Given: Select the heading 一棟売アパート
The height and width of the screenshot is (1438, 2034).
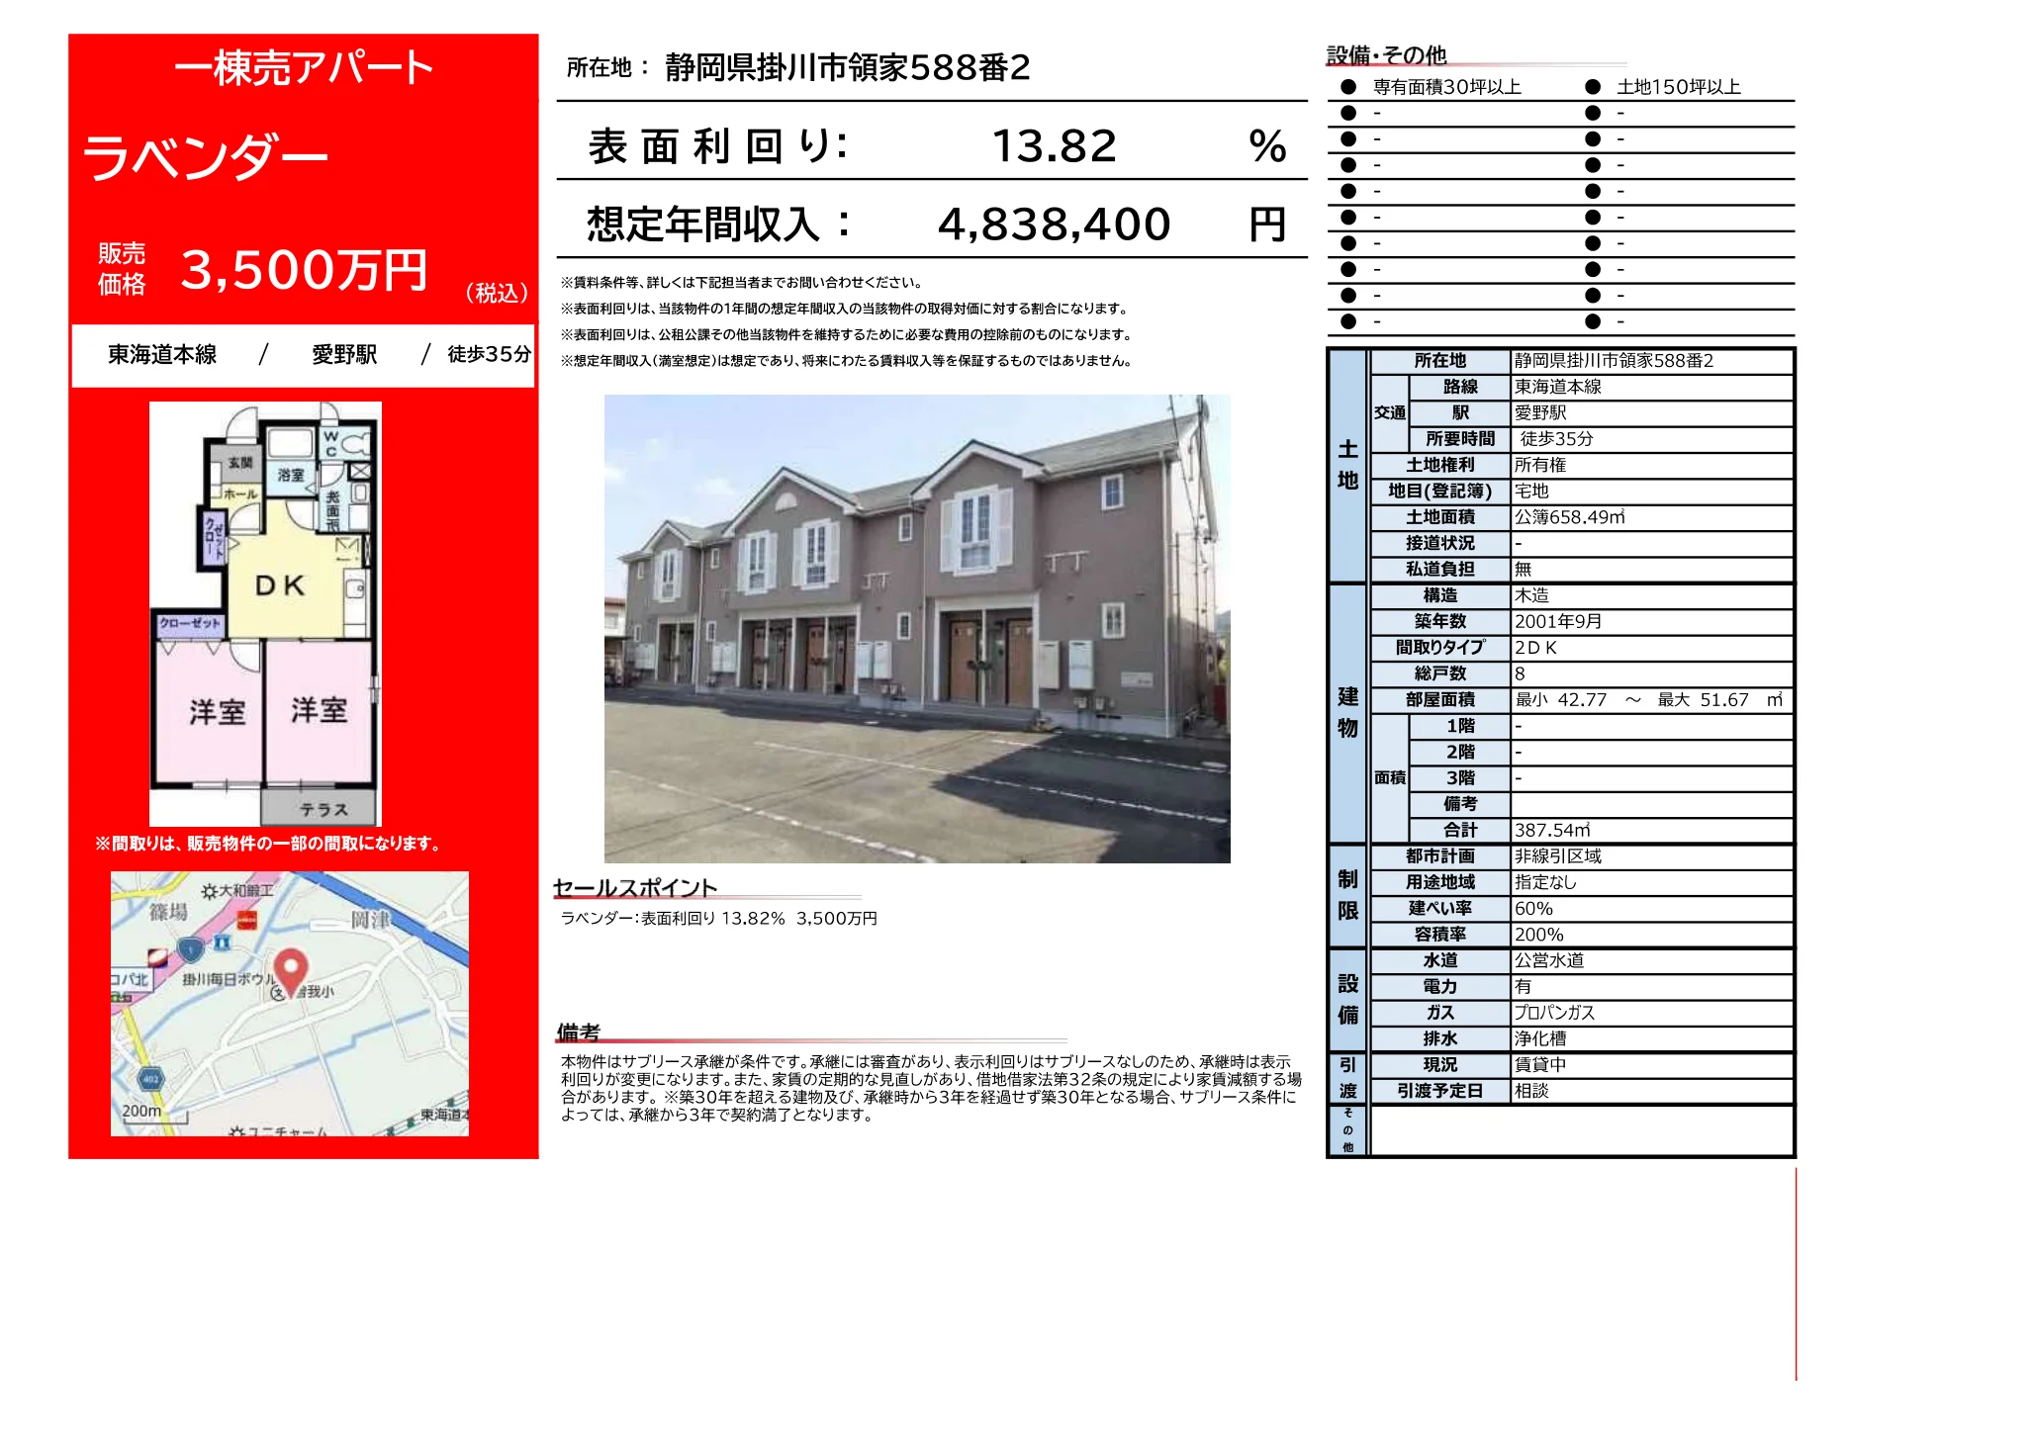Looking at the screenshot, I should (304, 67).
